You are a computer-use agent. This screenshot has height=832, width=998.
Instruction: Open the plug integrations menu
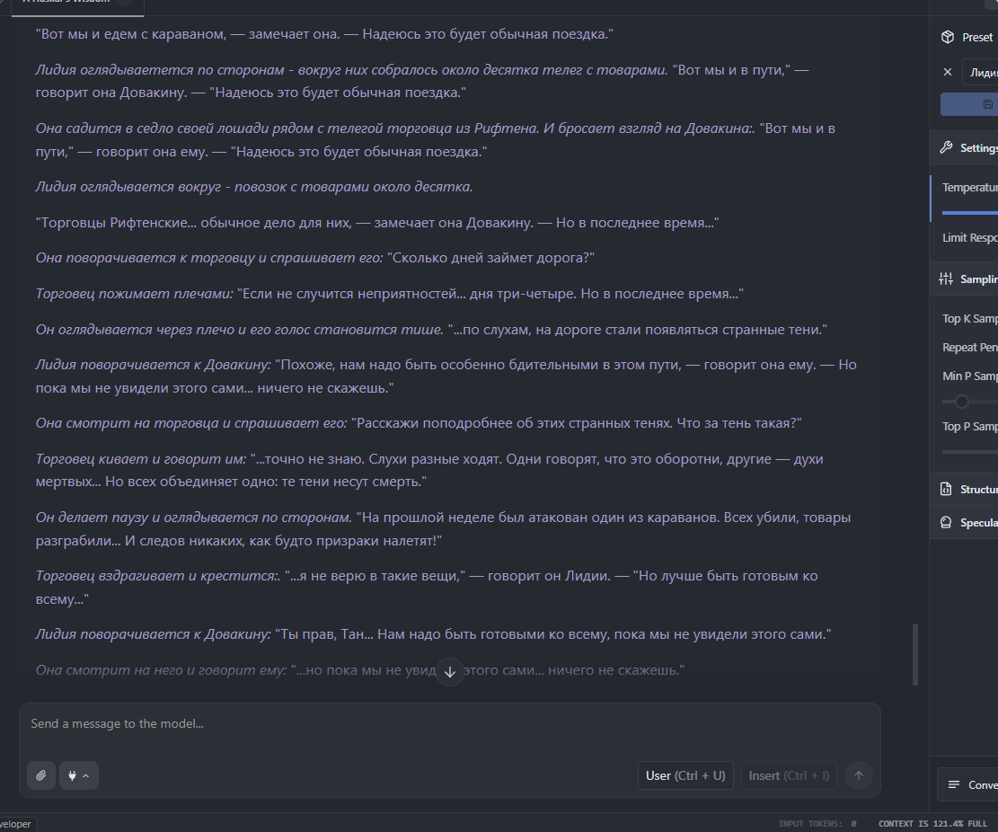(x=78, y=775)
